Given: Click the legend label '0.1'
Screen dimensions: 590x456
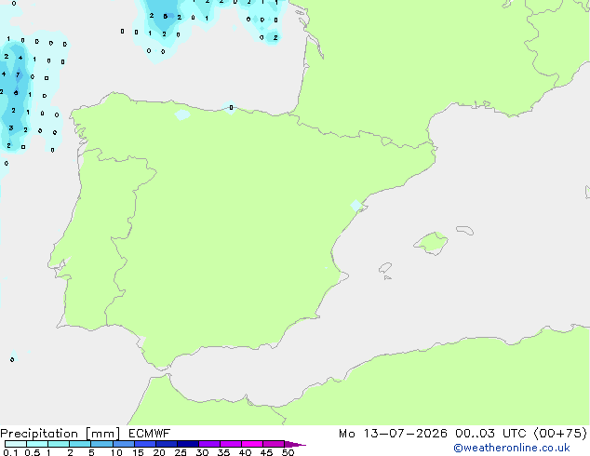Looking at the screenshot, I should 10,452.
